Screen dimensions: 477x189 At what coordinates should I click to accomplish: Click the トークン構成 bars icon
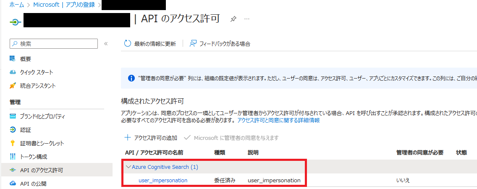tap(13, 157)
